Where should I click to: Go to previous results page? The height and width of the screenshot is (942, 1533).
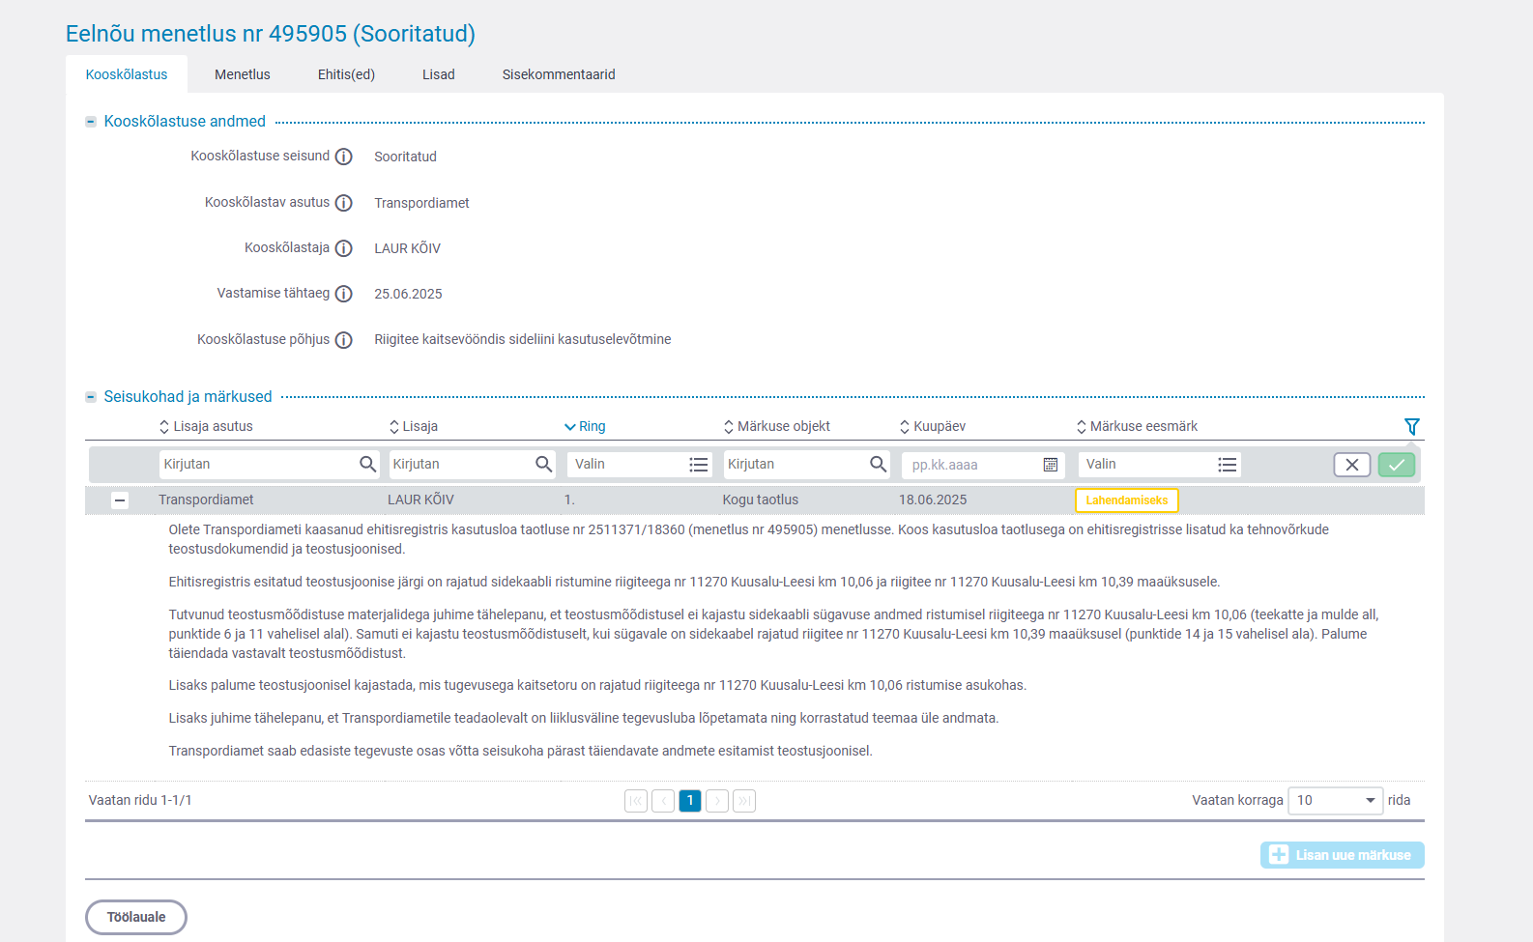[x=663, y=801]
